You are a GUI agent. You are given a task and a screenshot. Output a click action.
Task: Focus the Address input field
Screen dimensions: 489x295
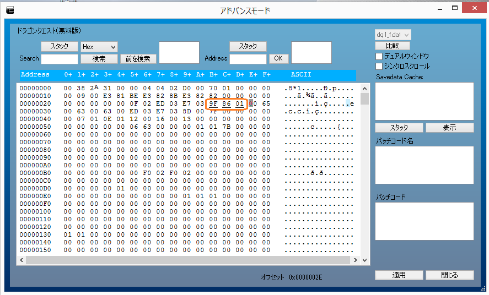pyautogui.click(x=248, y=58)
